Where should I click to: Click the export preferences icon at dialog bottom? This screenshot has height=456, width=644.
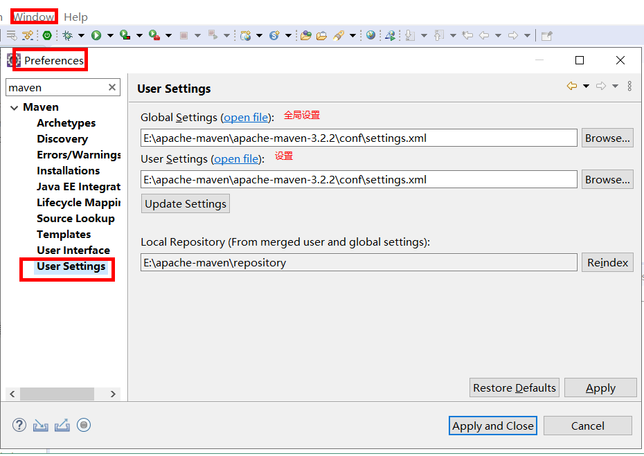click(62, 426)
